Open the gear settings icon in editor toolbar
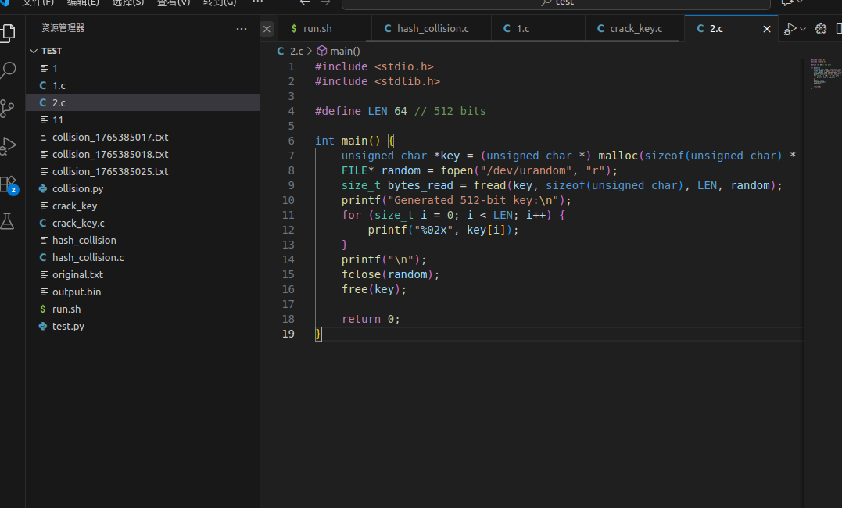This screenshot has width=842, height=508. (821, 29)
